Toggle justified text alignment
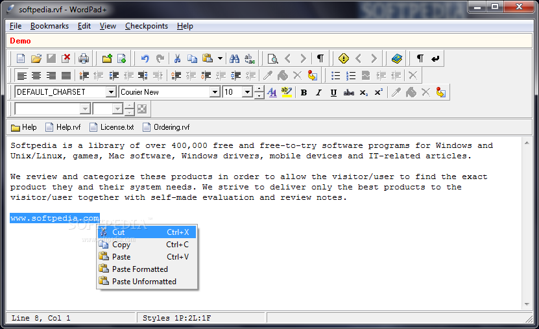Screen dimensions: 539x329 pyautogui.click(x=66, y=75)
